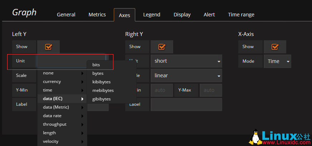This screenshot has width=312, height=146.
Task: Select bits from the unit submenu
Action: point(96,65)
